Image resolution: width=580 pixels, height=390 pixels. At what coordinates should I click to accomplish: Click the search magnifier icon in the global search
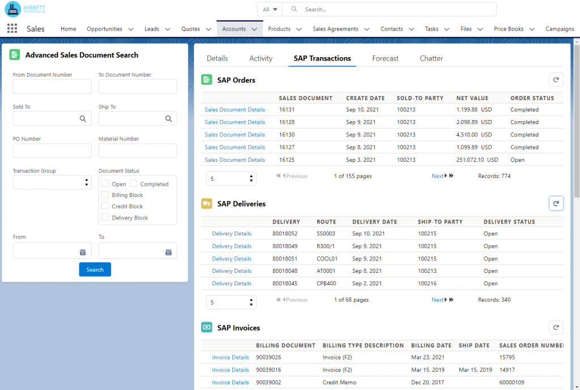[294, 9]
